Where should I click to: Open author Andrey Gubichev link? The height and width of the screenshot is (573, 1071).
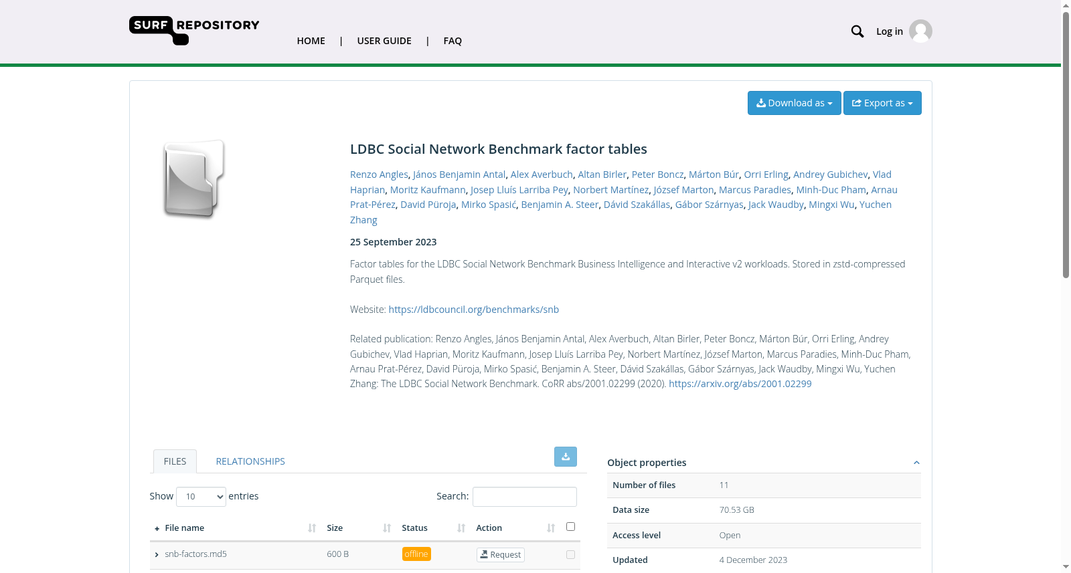click(x=831, y=175)
